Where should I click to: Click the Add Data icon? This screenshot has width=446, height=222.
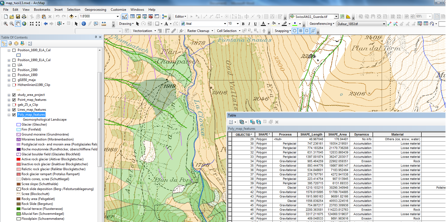point(71,17)
